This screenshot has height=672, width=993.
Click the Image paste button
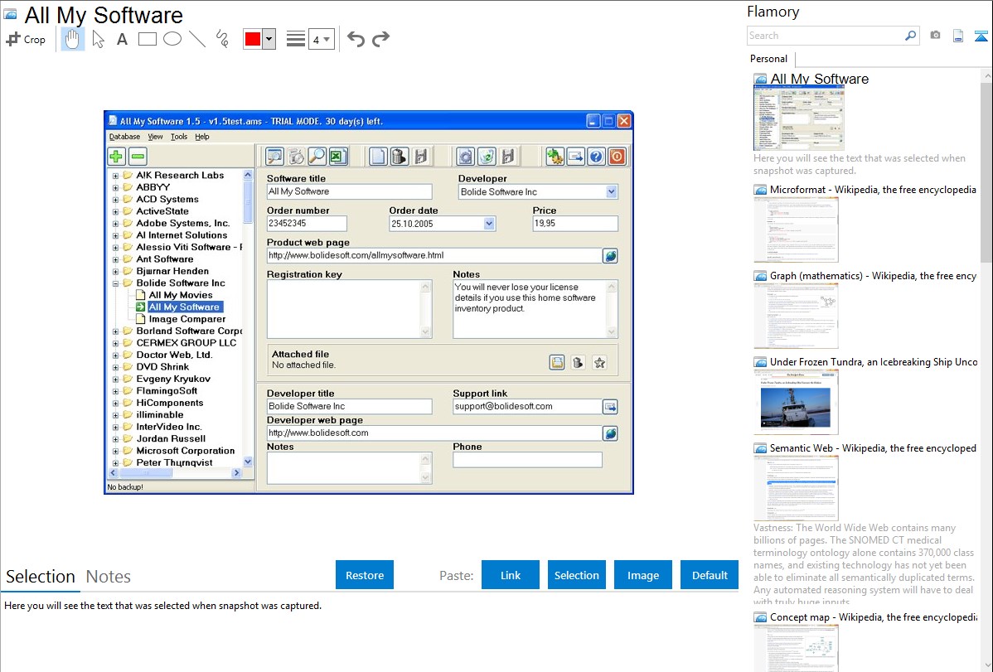pos(642,575)
